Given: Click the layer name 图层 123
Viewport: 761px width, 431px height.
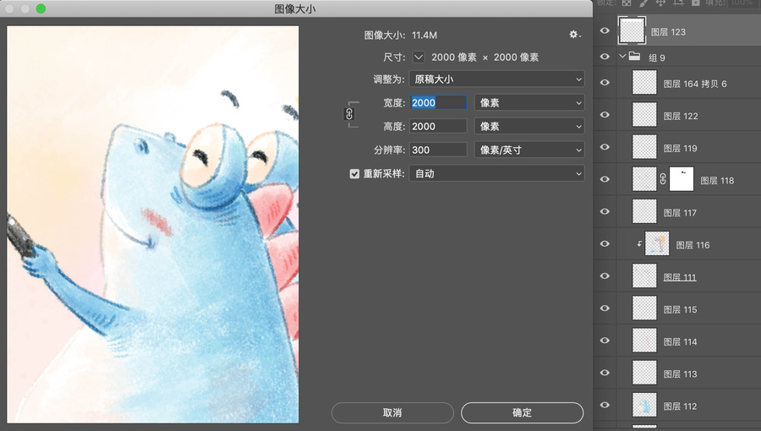Looking at the screenshot, I should [668, 32].
